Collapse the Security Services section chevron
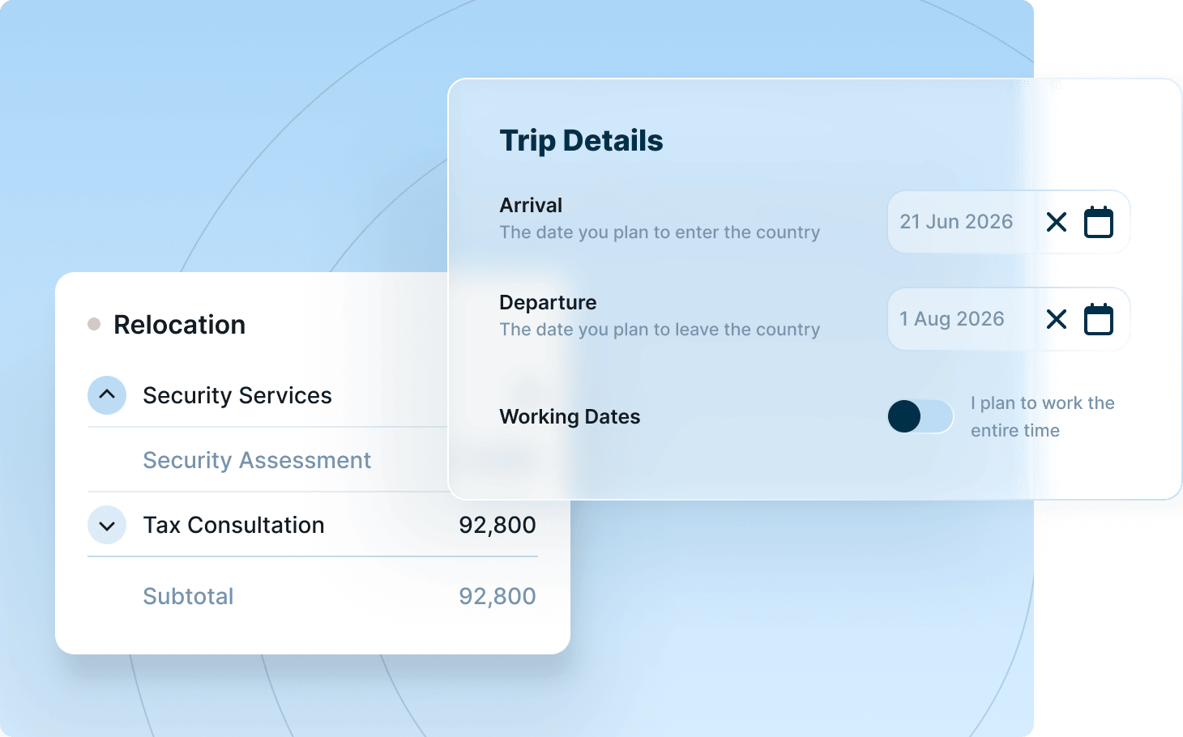 click(107, 395)
